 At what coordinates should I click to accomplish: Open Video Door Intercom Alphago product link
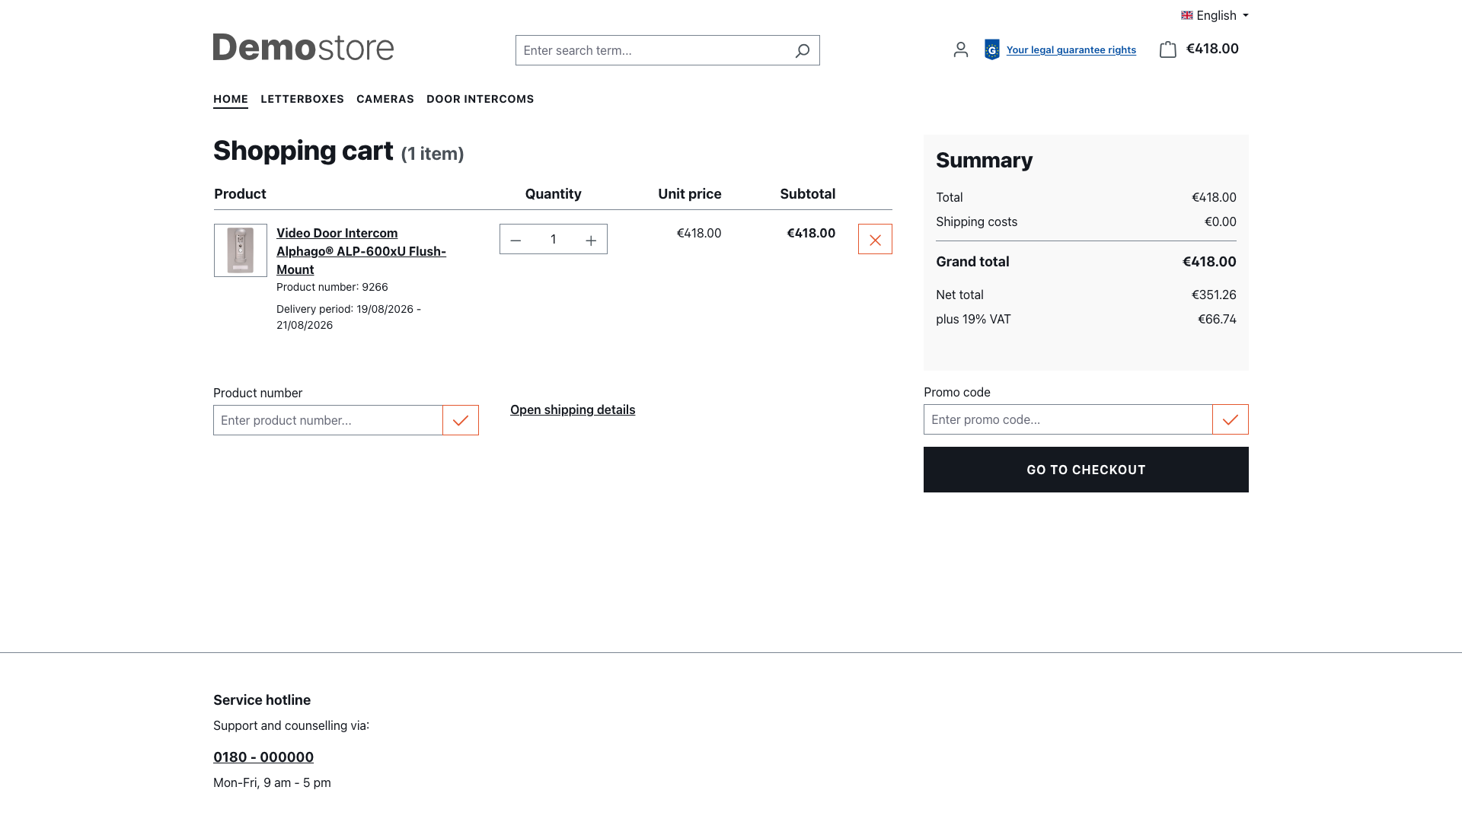click(x=361, y=251)
